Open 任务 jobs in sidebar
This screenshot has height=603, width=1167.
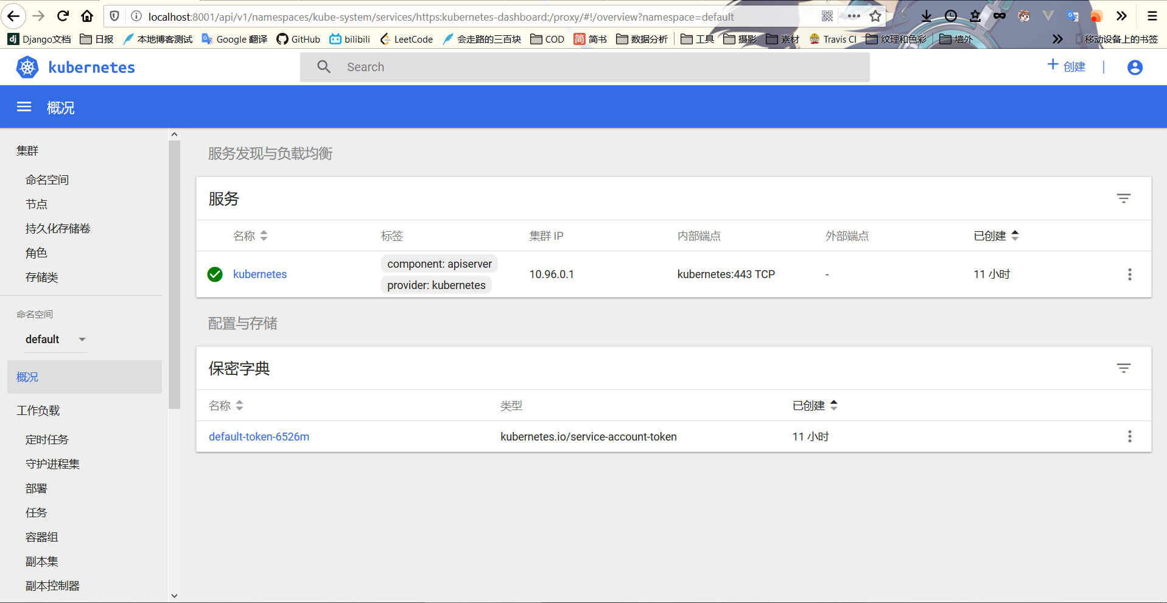pyautogui.click(x=37, y=513)
